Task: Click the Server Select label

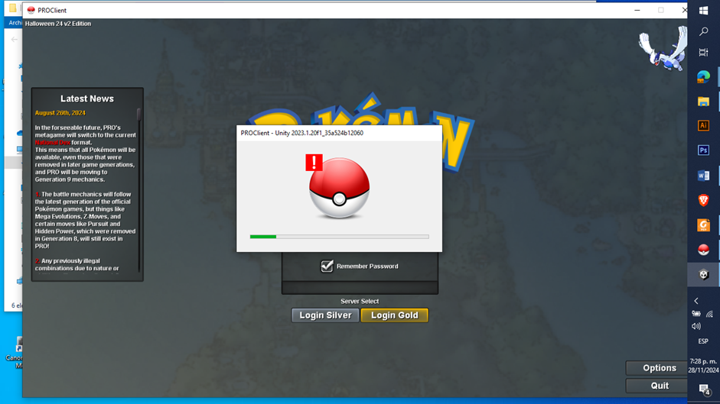Action: coord(360,301)
